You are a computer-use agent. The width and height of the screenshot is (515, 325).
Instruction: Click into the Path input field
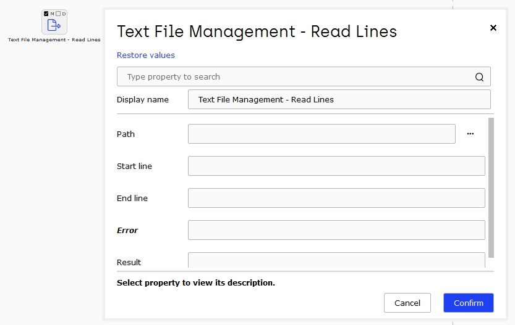[x=321, y=134]
